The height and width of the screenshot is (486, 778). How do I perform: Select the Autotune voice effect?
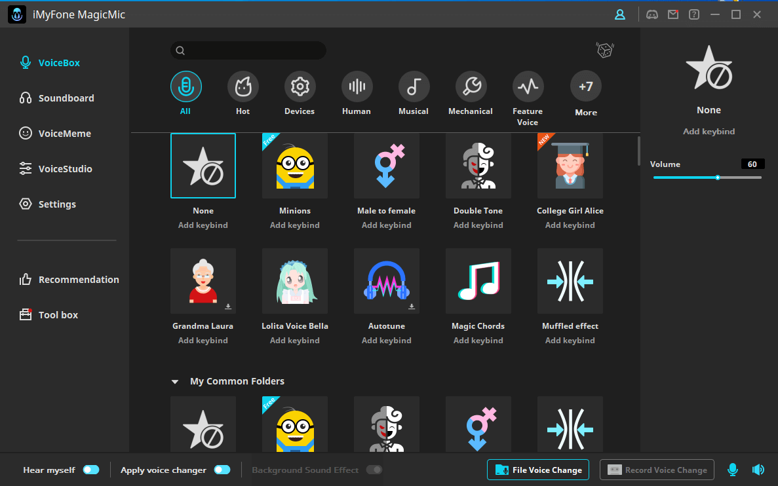tap(387, 281)
